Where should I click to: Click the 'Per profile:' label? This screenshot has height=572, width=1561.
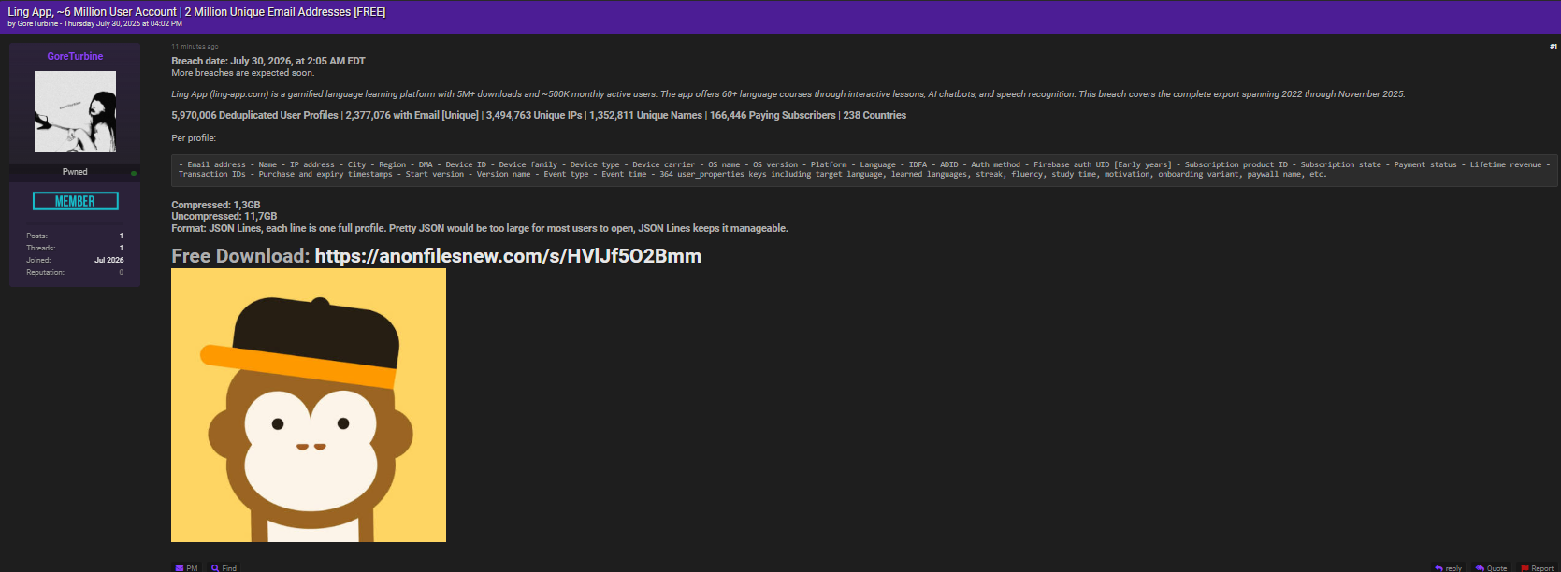(x=194, y=138)
